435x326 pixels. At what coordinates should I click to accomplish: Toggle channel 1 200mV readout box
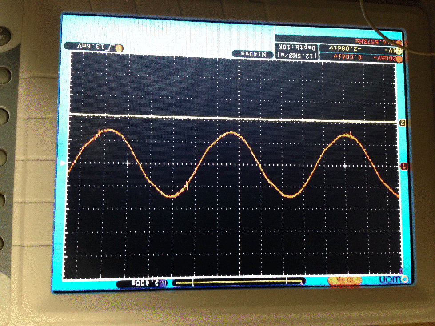click(360, 57)
